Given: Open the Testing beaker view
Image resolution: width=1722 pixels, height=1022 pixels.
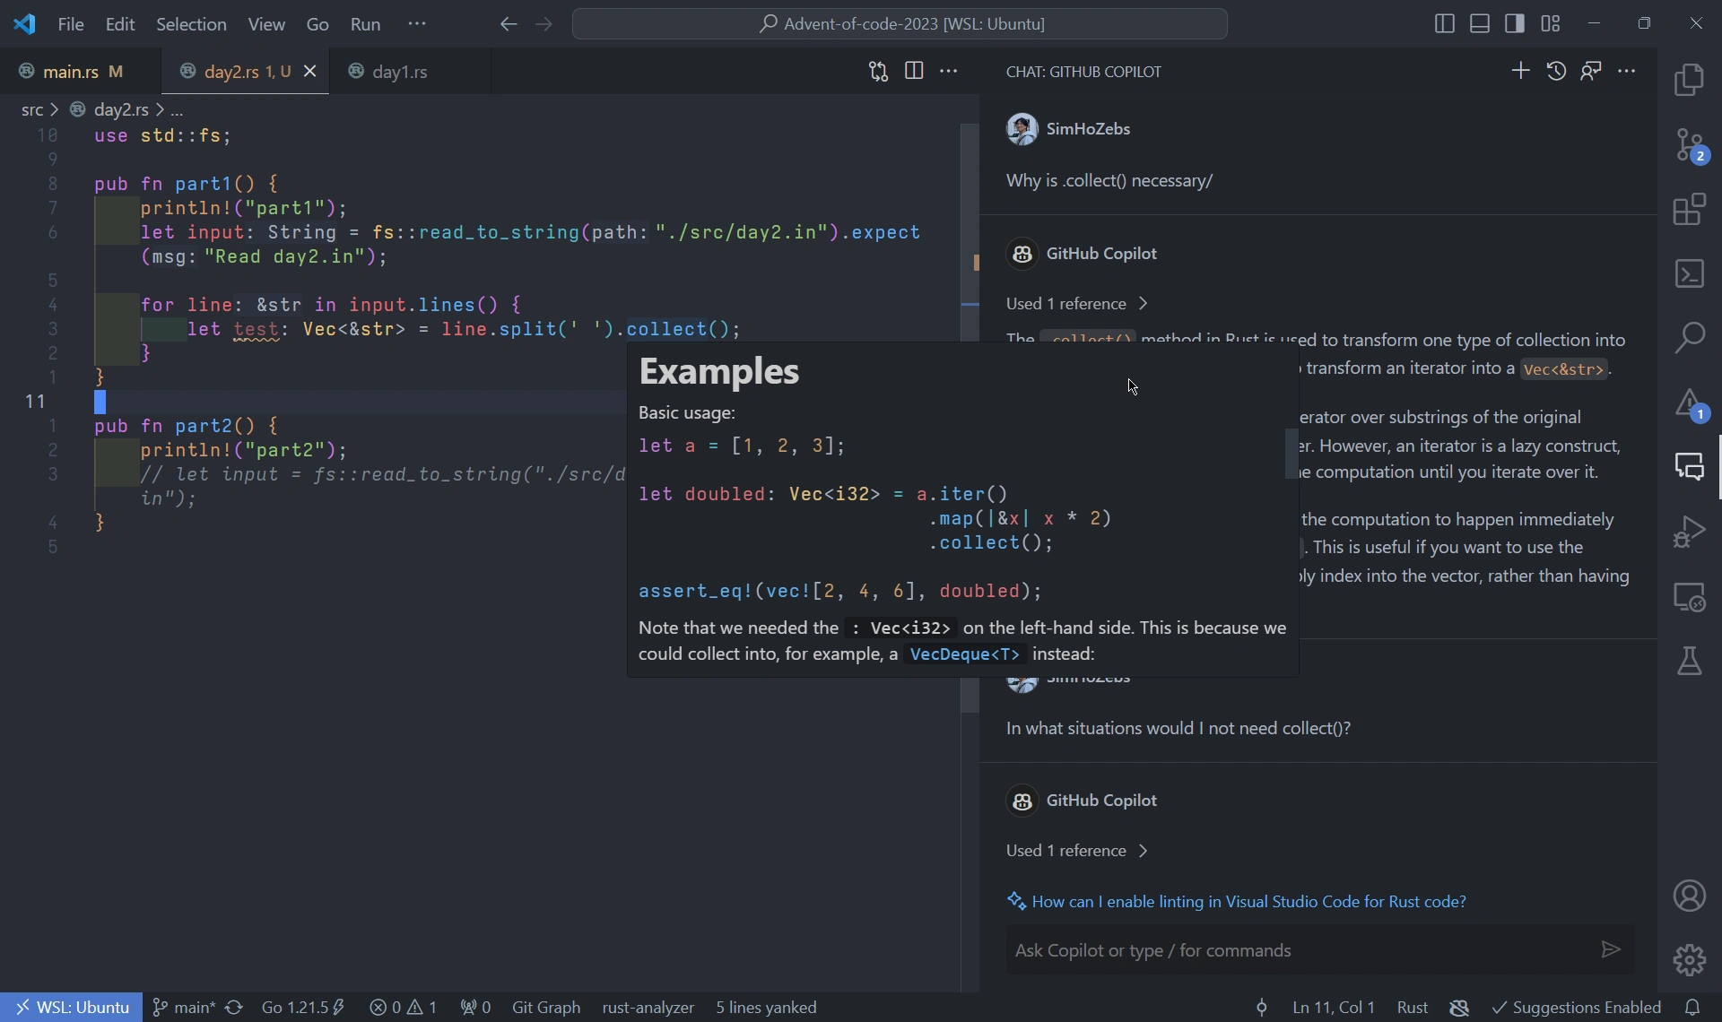Looking at the screenshot, I should [x=1690, y=662].
